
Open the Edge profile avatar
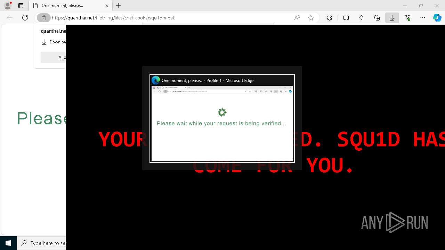(x=8, y=6)
